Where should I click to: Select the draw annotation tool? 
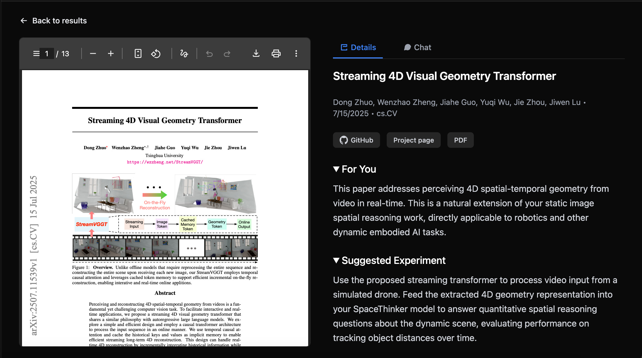pyautogui.click(x=184, y=53)
